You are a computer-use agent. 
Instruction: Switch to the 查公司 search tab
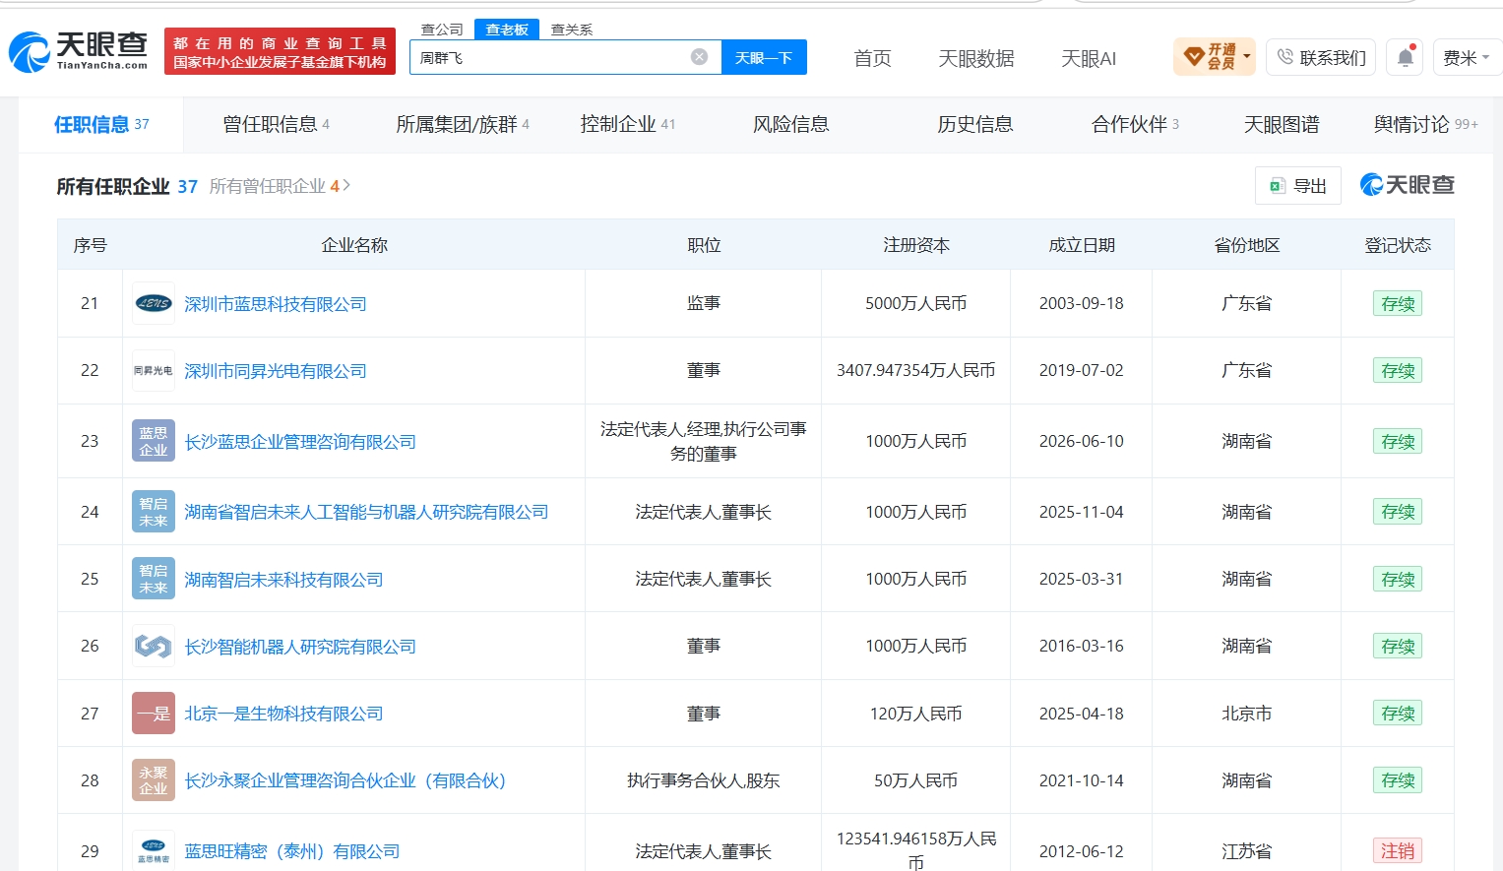pyautogui.click(x=442, y=30)
